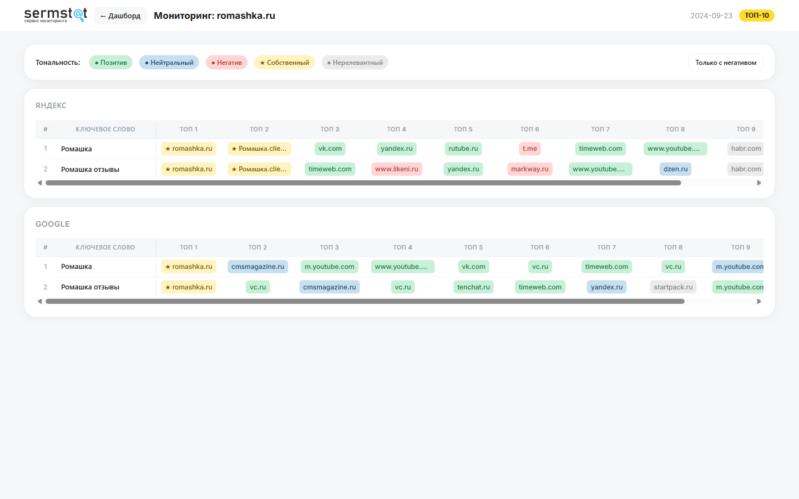The image size is (799, 499).
Task: Toggle the Позитив tone filter
Action: [x=111, y=63]
